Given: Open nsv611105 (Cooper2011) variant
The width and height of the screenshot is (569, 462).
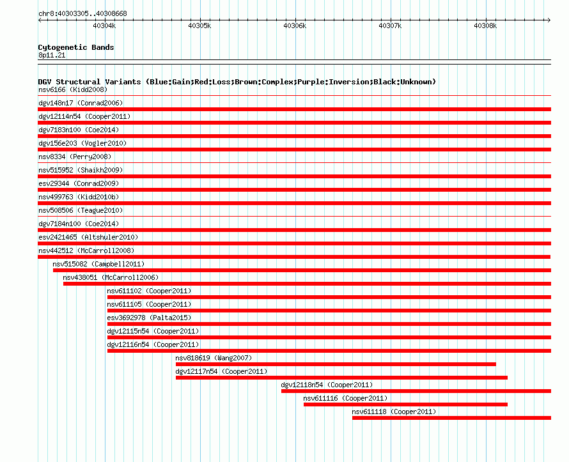Looking at the screenshot, I should click(x=149, y=304).
